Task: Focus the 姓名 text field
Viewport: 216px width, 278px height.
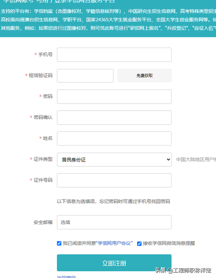Action: (x=114, y=138)
